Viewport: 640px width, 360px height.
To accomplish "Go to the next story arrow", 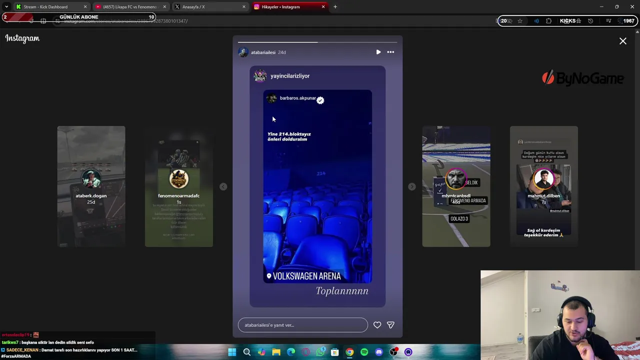I will coord(411,186).
